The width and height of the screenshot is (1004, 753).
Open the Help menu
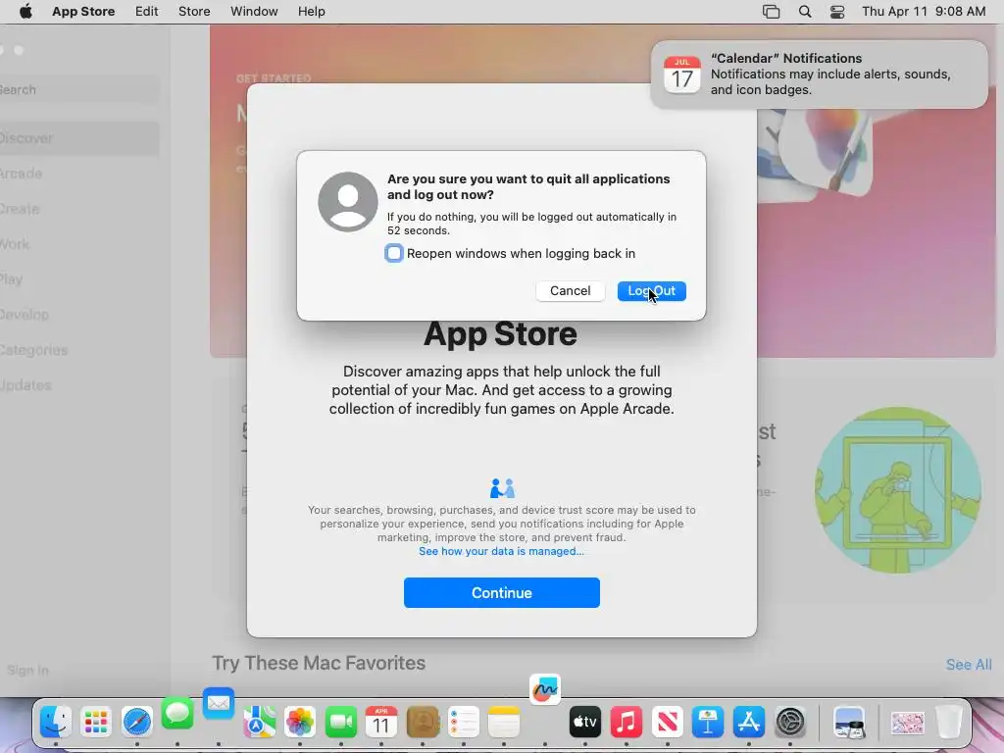[x=311, y=12]
